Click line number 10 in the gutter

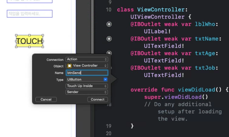coord(109,9)
